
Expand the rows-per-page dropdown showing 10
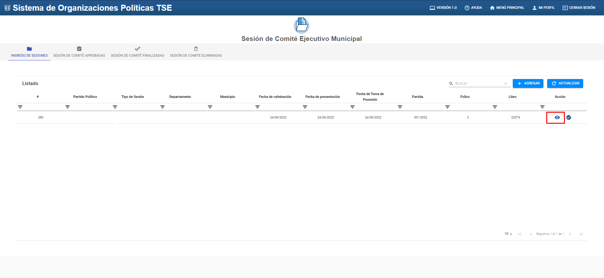tap(508, 234)
